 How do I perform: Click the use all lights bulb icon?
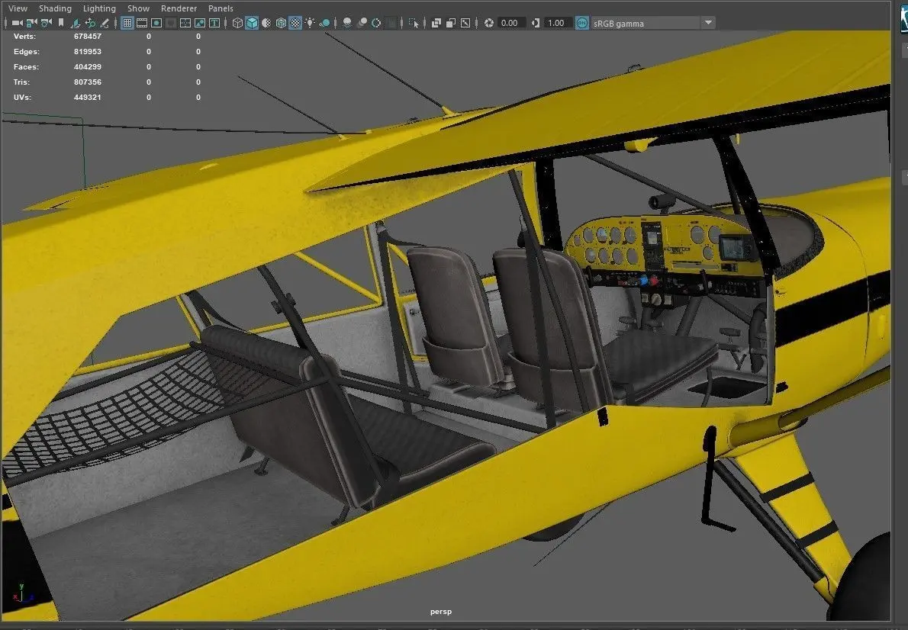(x=311, y=23)
